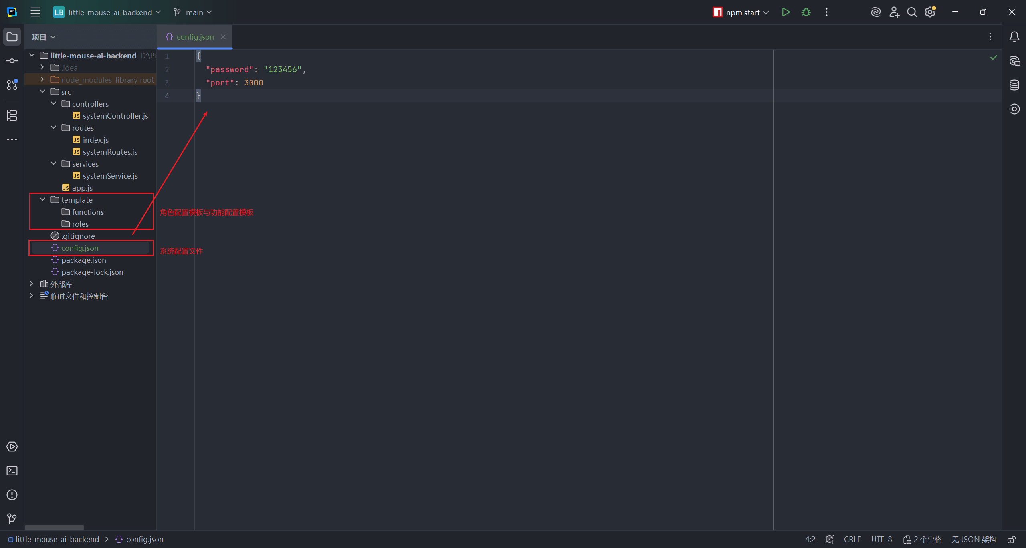
Task: Click the 4:2 caret position indicator
Action: tap(810, 539)
